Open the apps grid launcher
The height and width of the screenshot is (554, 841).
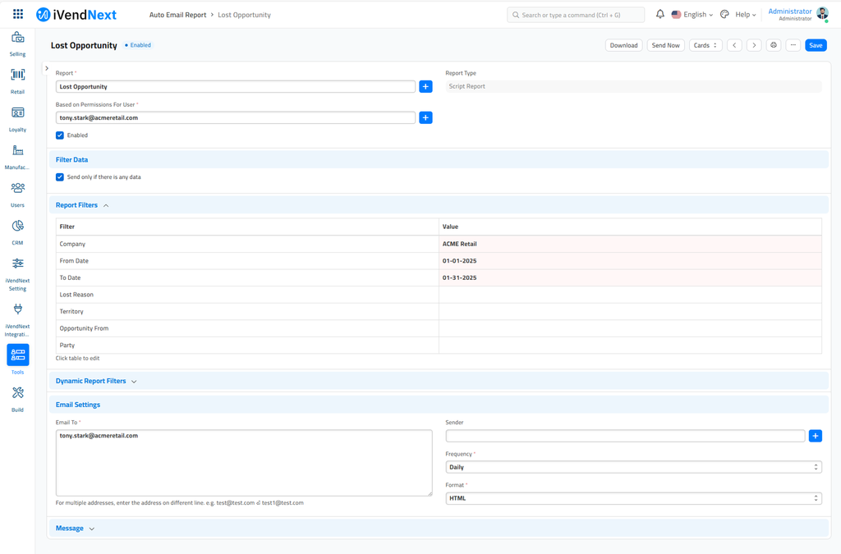click(x=18, y=15)
